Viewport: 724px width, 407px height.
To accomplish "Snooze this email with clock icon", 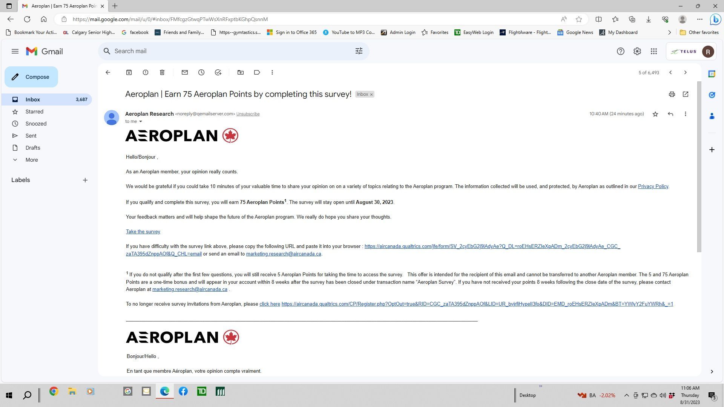I will (201, 72).
